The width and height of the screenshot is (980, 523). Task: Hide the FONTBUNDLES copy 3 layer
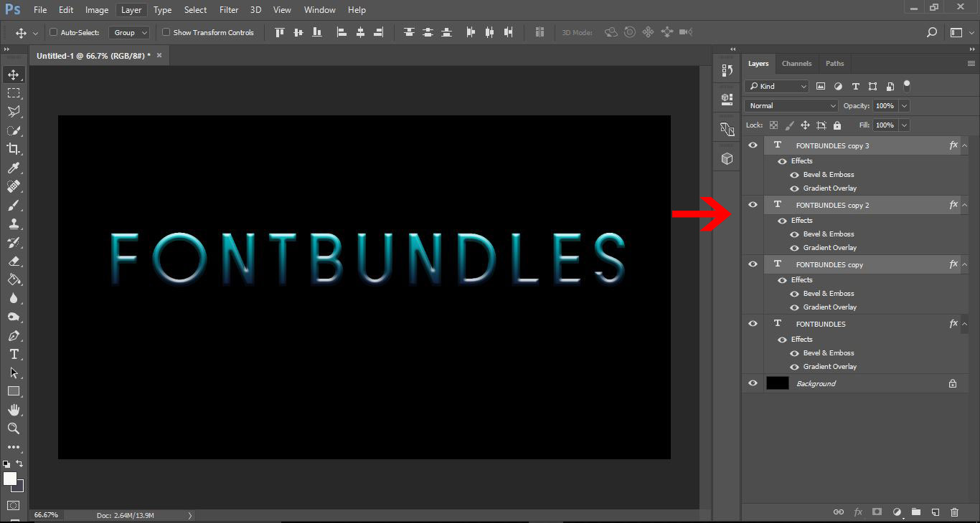(x=753, y=145)
